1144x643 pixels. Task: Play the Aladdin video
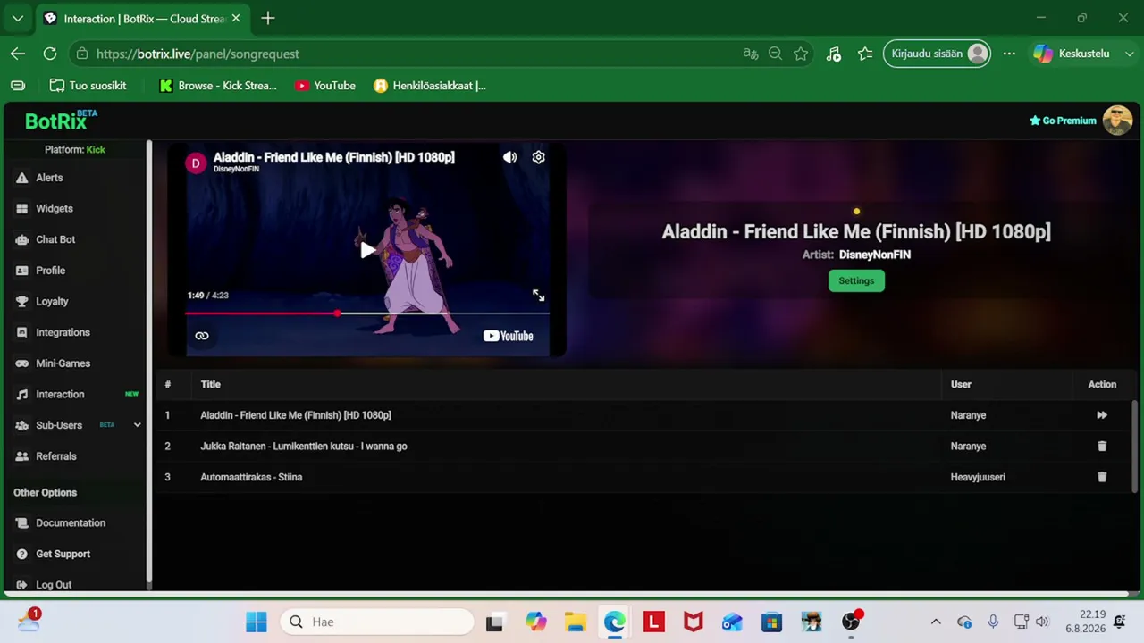tap(367, 250)
